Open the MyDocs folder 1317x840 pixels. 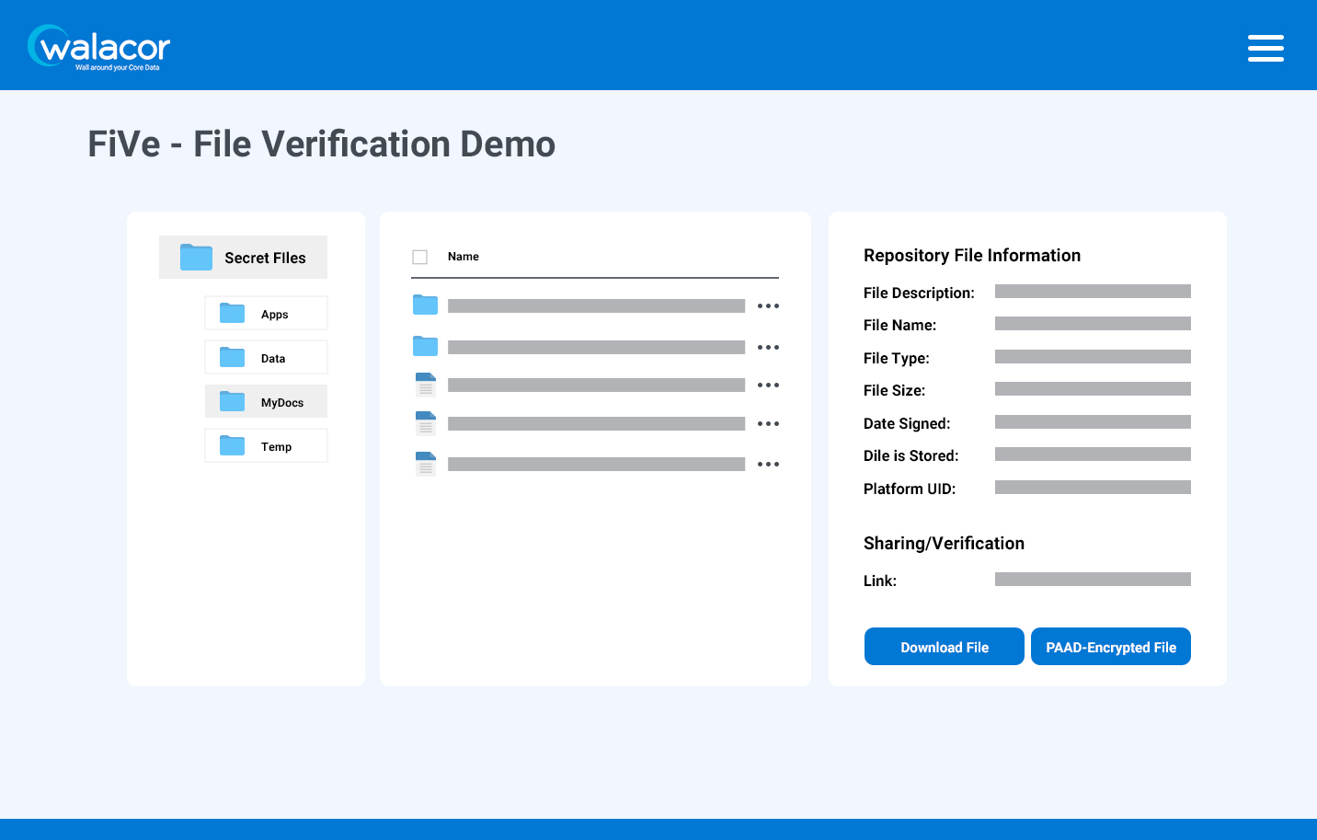266,402
